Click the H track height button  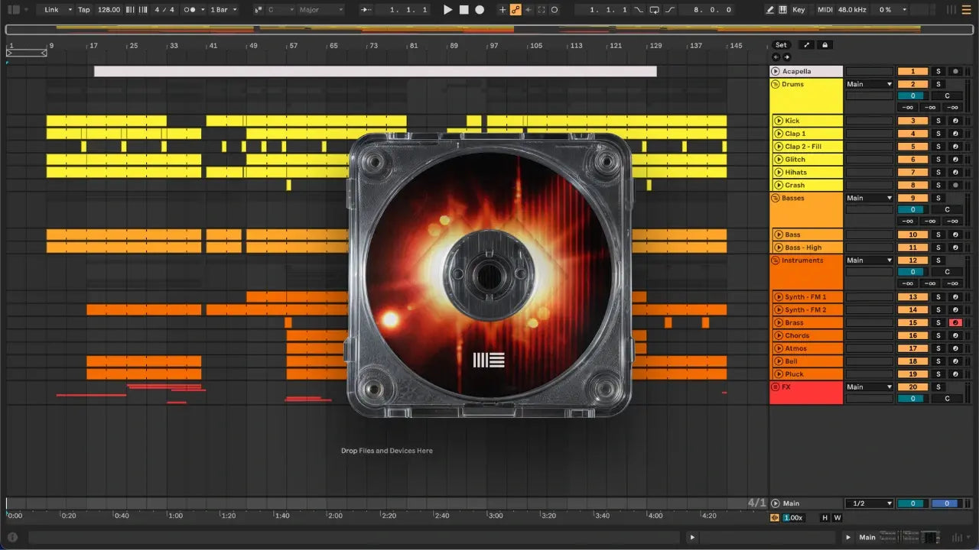(825, 518)
